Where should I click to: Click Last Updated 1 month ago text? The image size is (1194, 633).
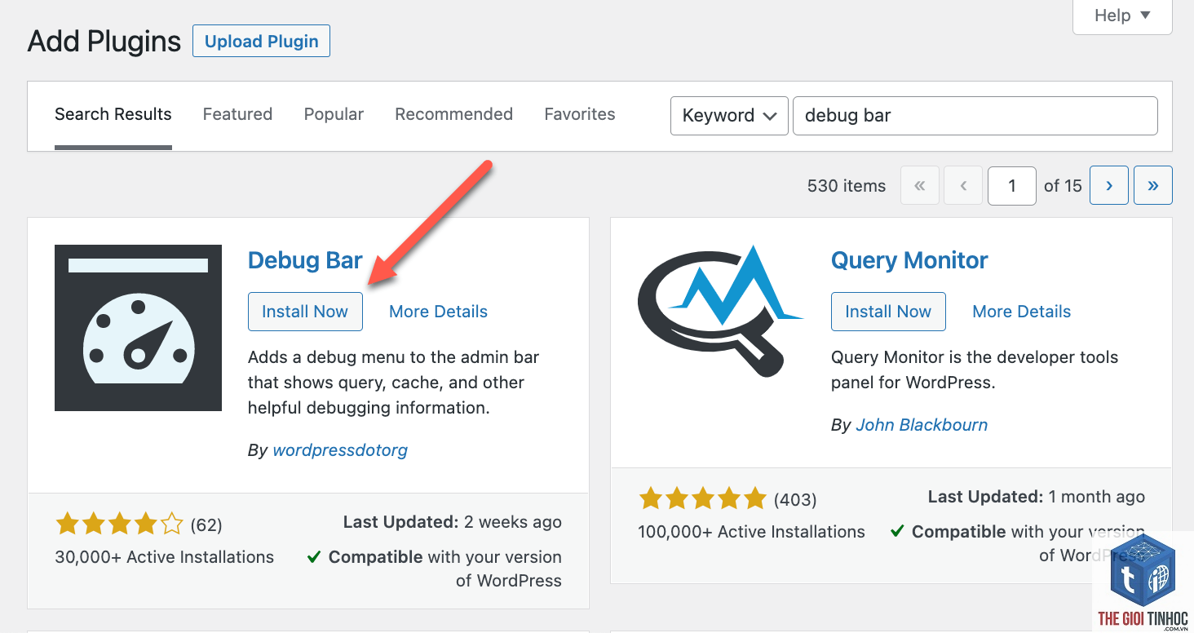click(1037, 497)
